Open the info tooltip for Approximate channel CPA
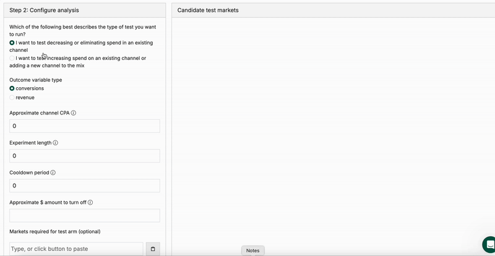495x256 pixels. tap(74, 113)
